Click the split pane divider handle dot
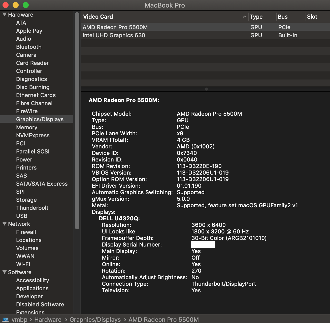This screenshot has height=323, width=330. coord(206,89)
